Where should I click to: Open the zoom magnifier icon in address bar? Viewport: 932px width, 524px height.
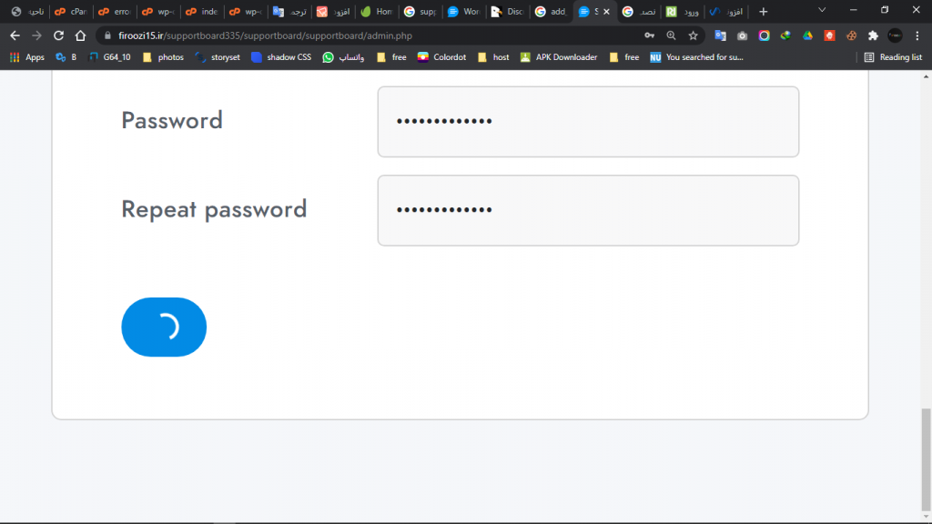click(x=671, y=35)
